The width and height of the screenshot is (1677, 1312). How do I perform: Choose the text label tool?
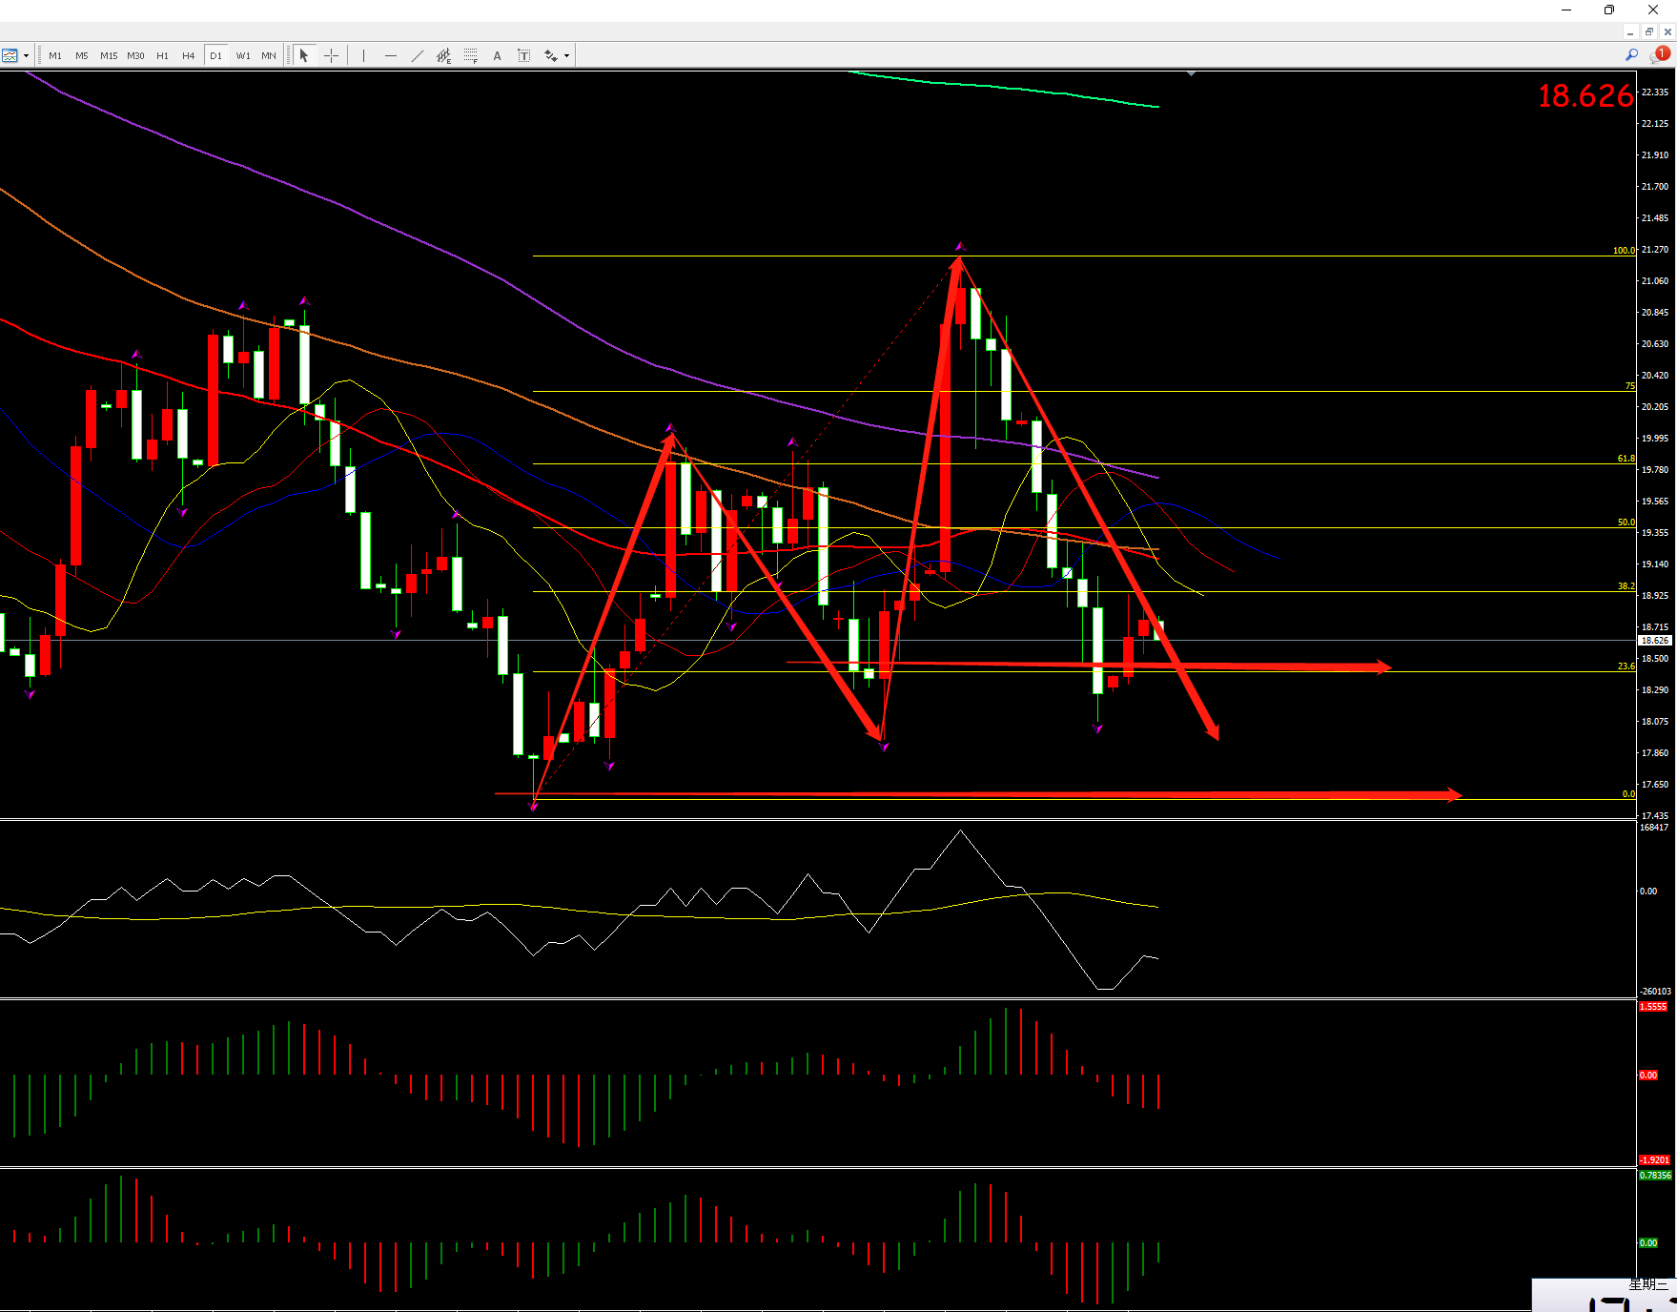point(523,55)
